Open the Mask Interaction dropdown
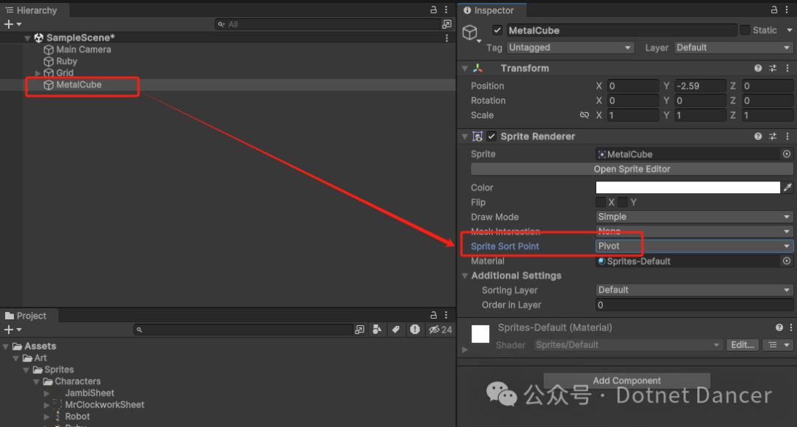Image resolution: width=797 pixels, height=427 pixels. point(694,232)
